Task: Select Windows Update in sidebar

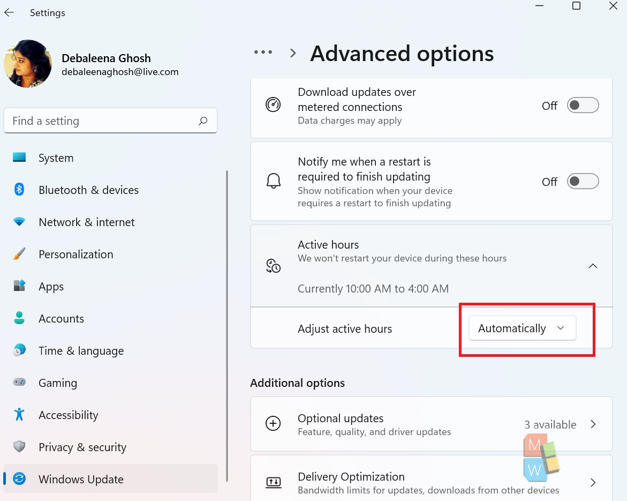Action: pyautogui.click(x=110, y=478)
